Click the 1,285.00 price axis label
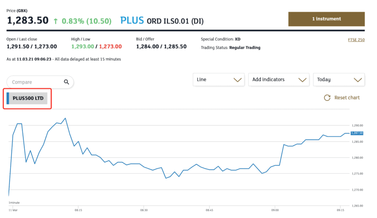Viewport: 377px width, 218px height. [x=357, y=142]
